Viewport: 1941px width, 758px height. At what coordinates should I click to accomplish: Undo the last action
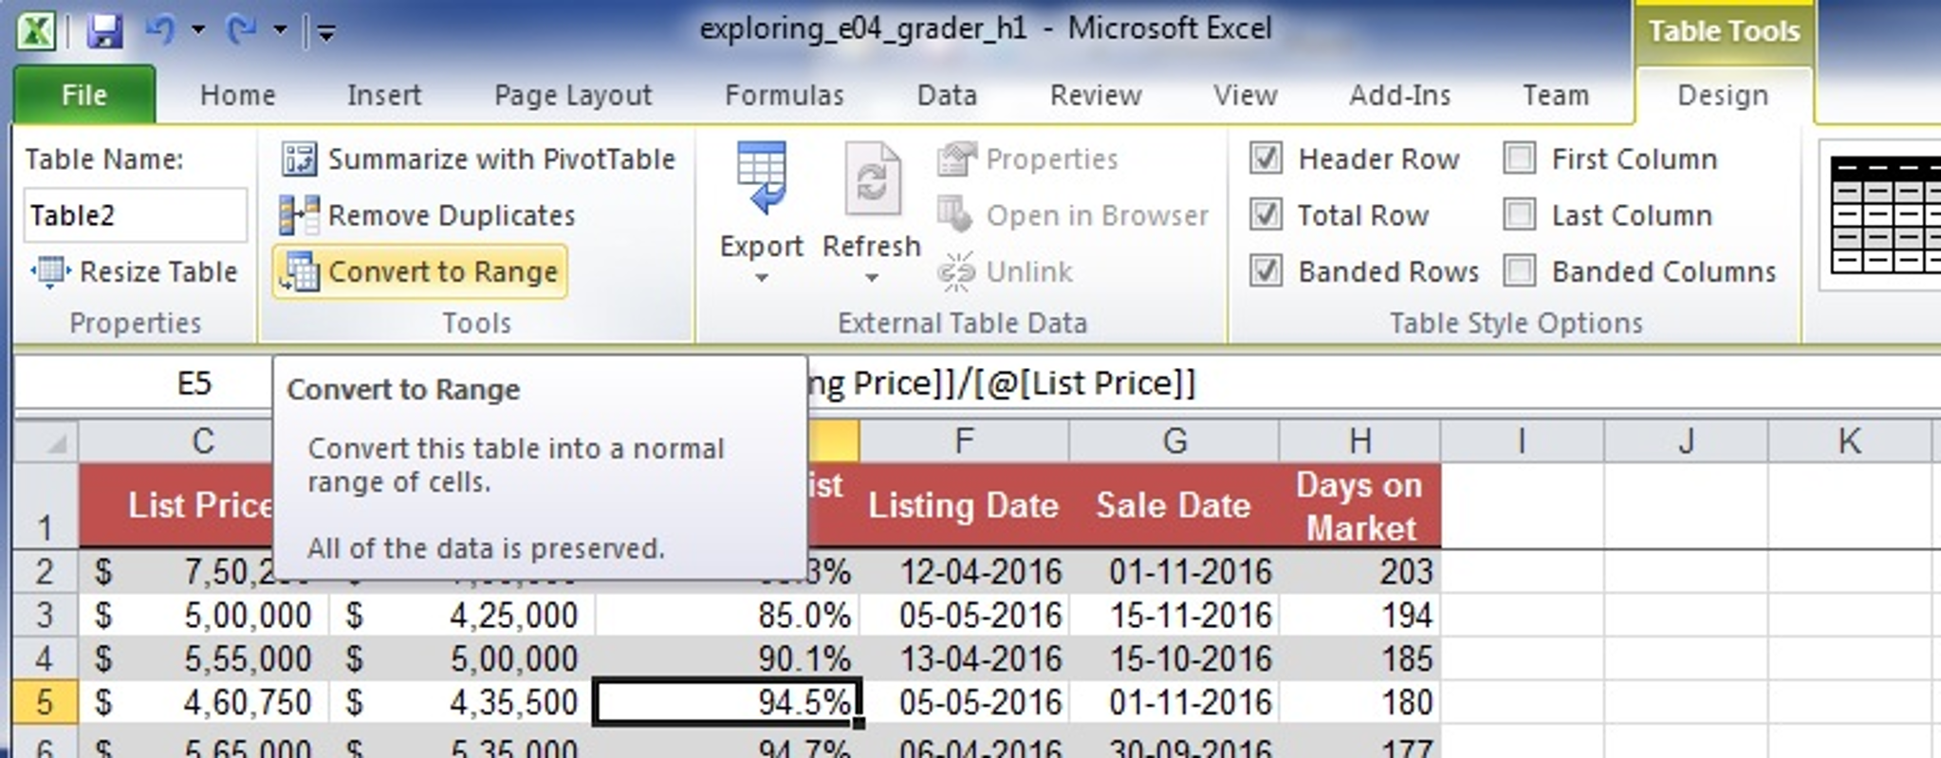160,30
